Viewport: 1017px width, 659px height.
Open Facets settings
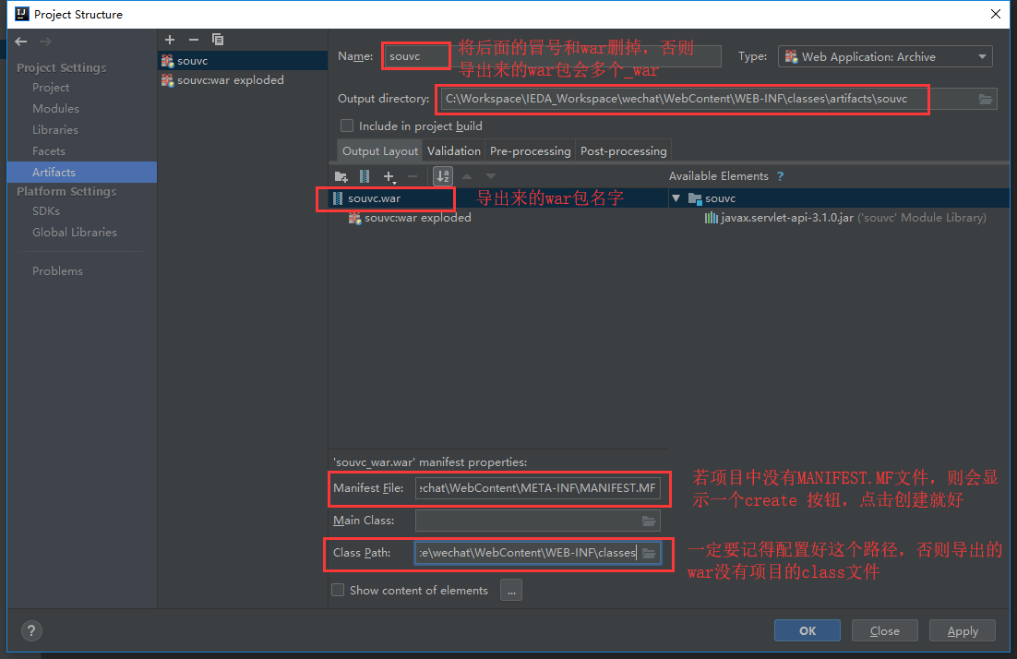click(x=49, y=151)
